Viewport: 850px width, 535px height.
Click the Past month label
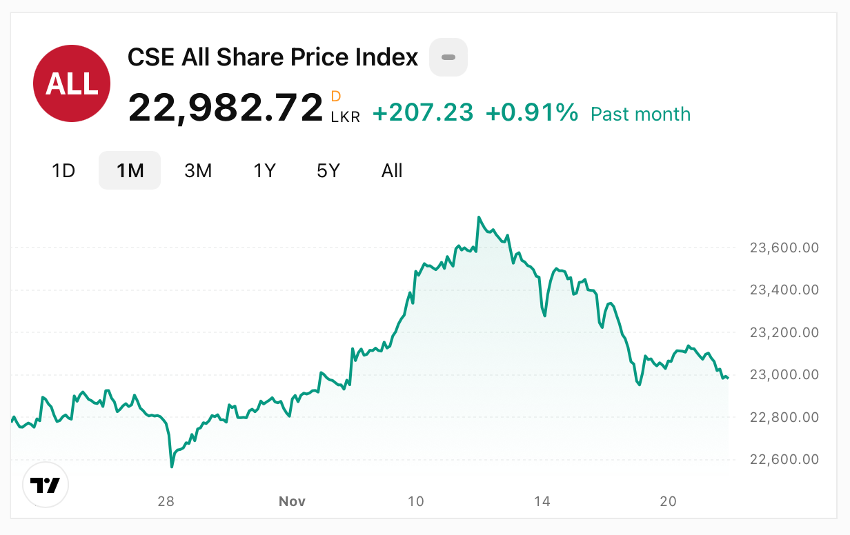[x=640, y=114]
